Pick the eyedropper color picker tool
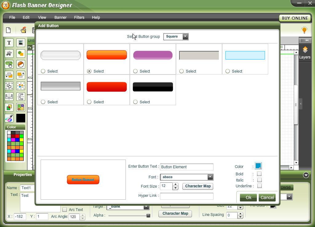 (x=10, y=118)
